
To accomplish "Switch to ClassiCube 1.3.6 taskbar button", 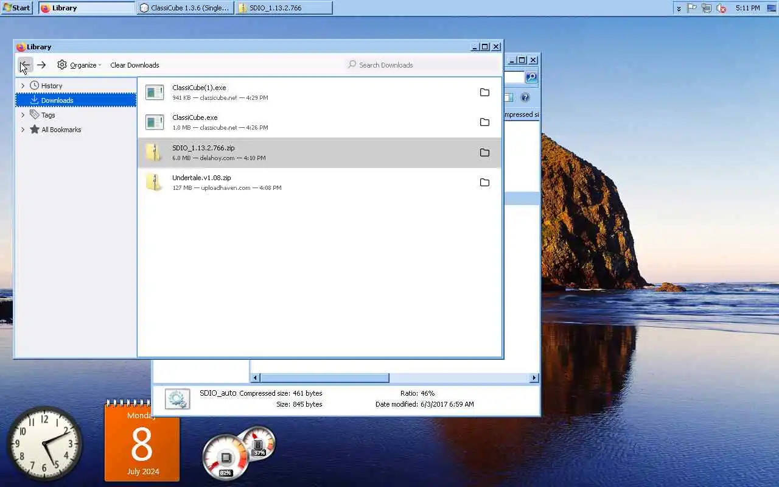I will (x=185, y=8).
